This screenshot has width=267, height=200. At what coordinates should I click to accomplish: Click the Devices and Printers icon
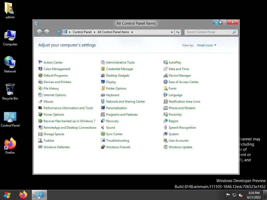[x=40, y=82]
